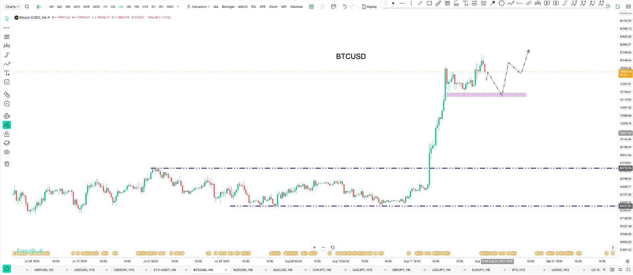Switch to the ETH-USDT, H8 tab
Viewport: 633px width, 275px height.
click(x=165, y=270)
